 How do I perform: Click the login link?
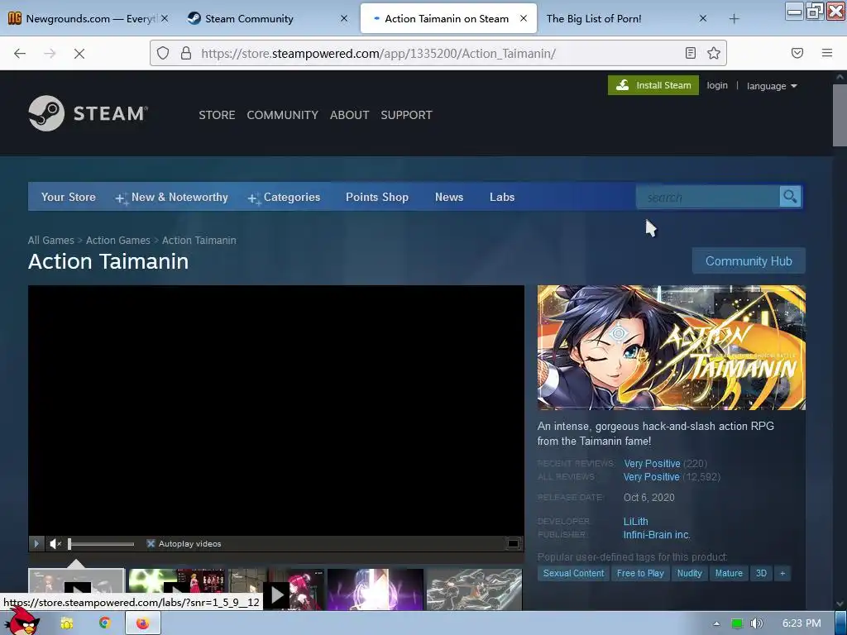point(717,85)
